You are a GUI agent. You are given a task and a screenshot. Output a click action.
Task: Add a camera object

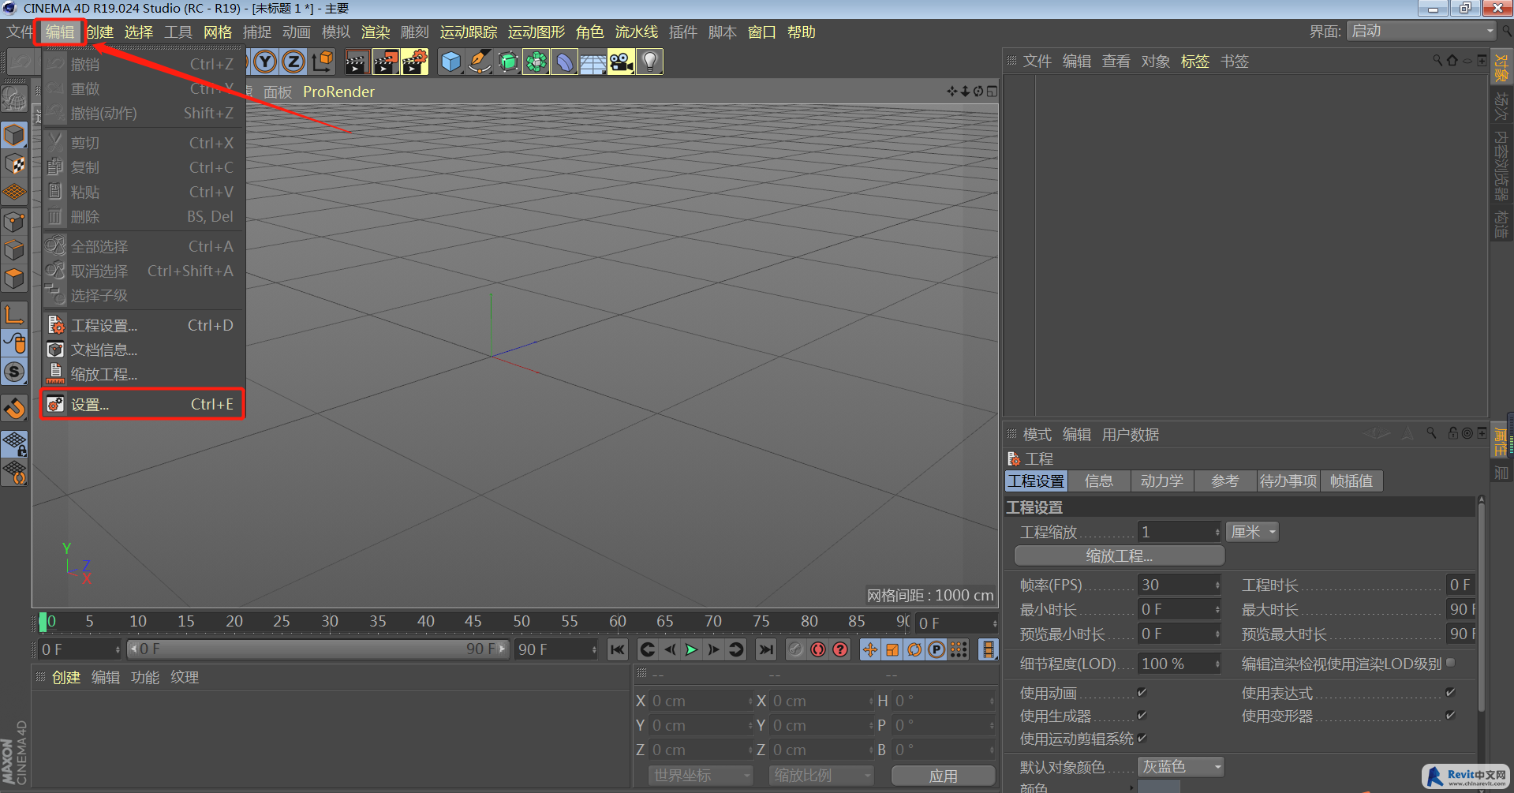click(622, 62)
